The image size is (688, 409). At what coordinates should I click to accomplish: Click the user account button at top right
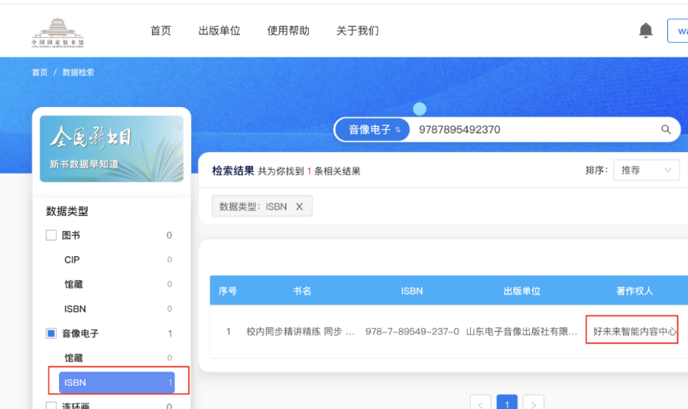click(678, 31)
